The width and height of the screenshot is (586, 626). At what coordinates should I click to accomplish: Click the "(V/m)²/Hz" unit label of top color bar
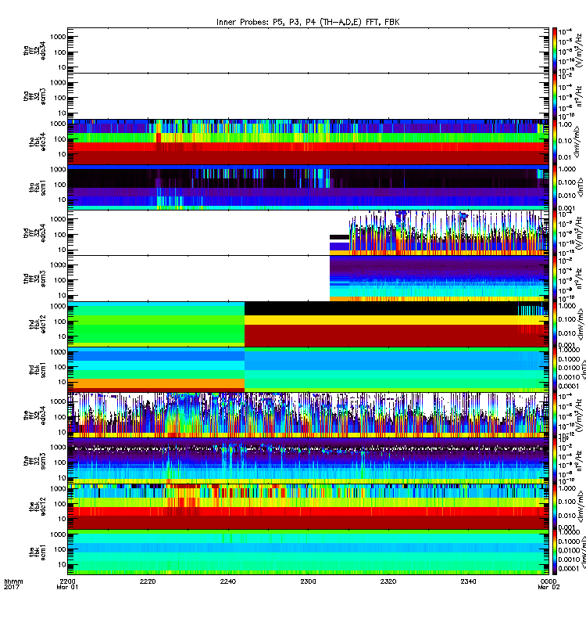(580, 50)
